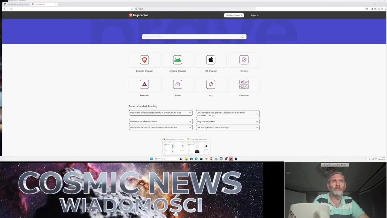Click the 'Premium' label text
Viewport: 387px width, 218px height.
coord(244,95)
